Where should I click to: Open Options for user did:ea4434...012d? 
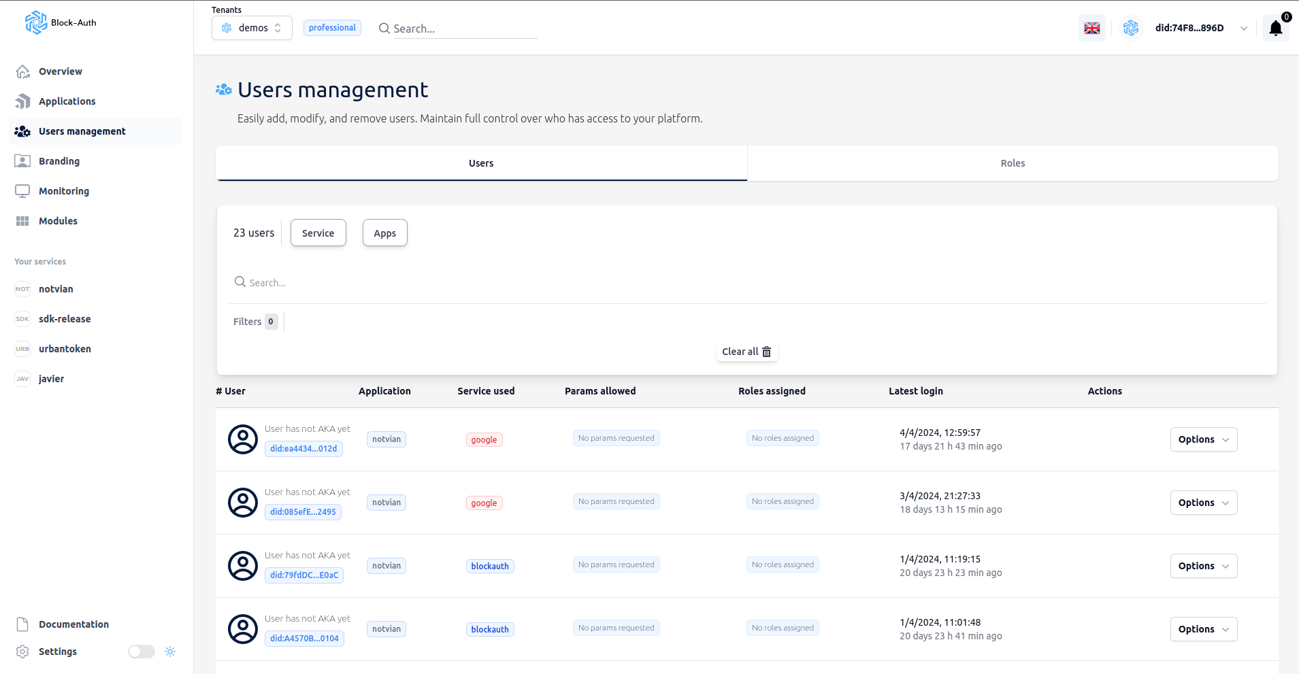1204,439
